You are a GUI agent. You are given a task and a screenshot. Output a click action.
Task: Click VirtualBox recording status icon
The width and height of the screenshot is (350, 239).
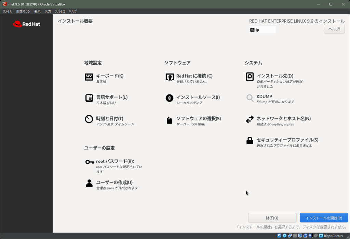pos(305,236)
